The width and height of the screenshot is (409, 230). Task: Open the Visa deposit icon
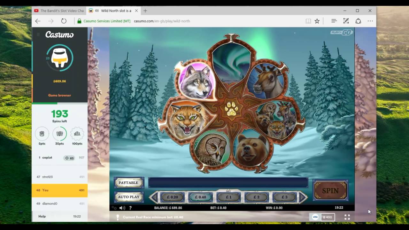click(x=315, y=217)
